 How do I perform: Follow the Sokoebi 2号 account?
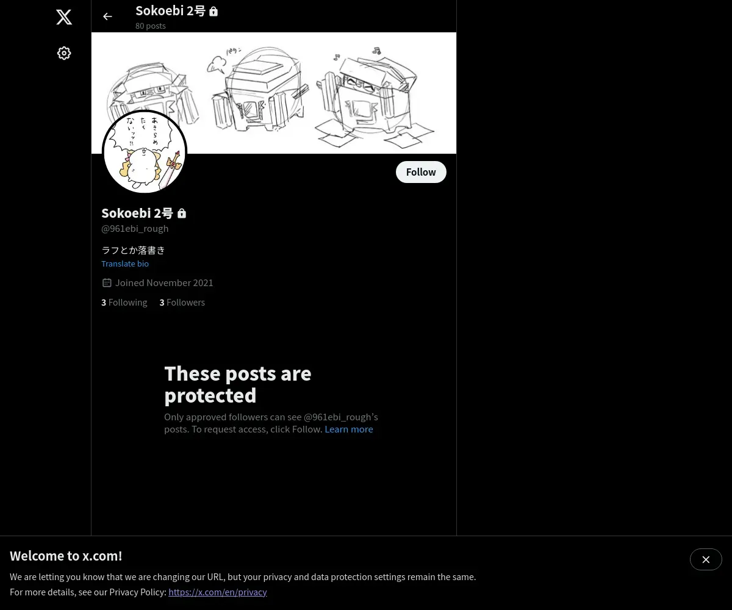pos(421,172)
